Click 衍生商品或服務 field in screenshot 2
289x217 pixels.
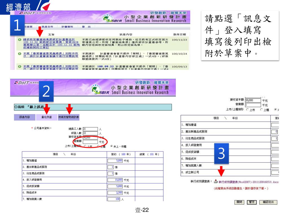[x=111, y=173]
